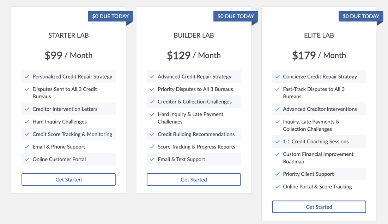388x224 pixels.
Task: Click the Hard Inquiry Challenges feature text
Action: click(60, 122)
